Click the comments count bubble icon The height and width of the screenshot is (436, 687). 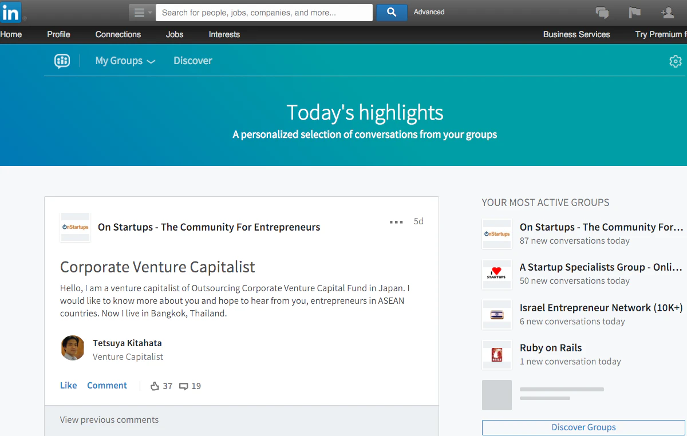pos(184,386)
